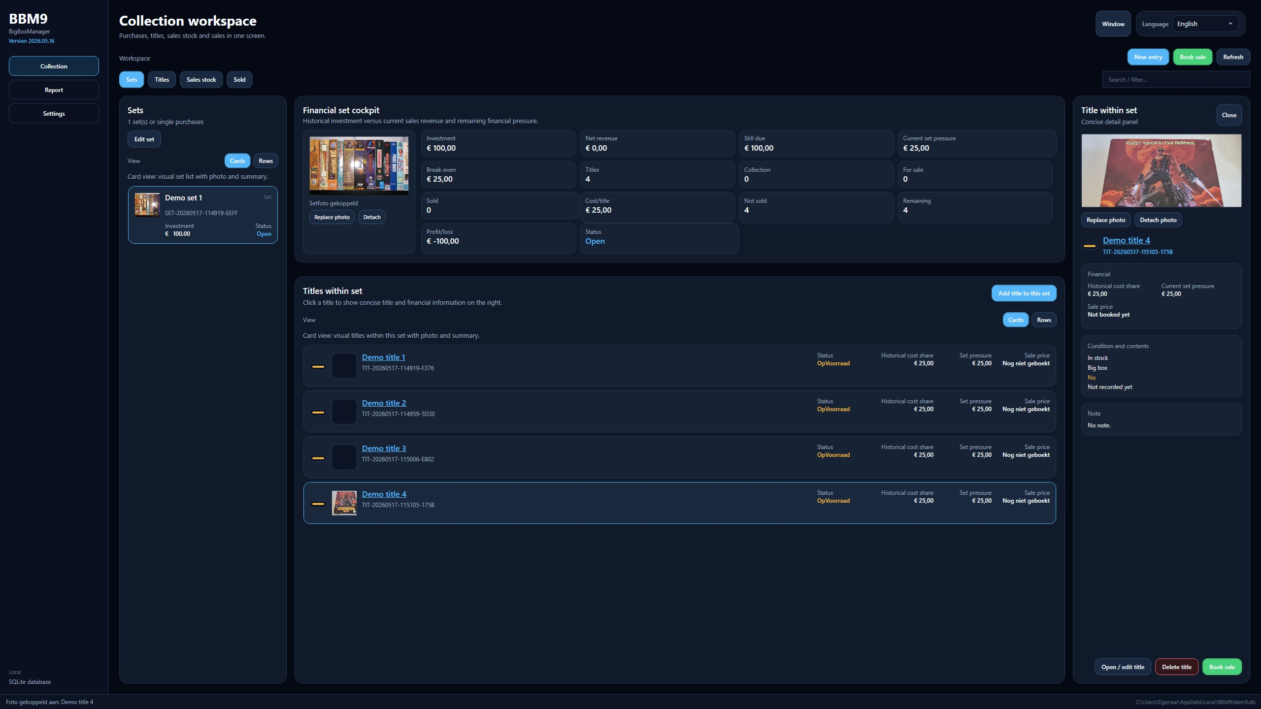The height and width of the screenshot is (709, 1261).
Task: Click TIT-20260517-114959-5D3E code
Action: pyautogui.click(x=398, y=414)
